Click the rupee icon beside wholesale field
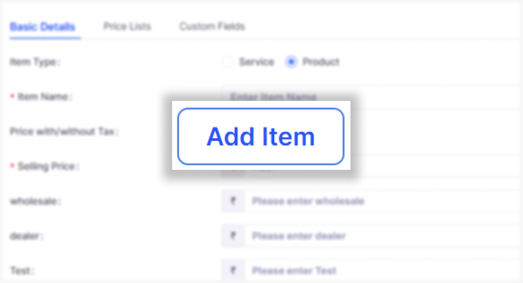This screenshot has width=523, height=283. click(234, 201)
